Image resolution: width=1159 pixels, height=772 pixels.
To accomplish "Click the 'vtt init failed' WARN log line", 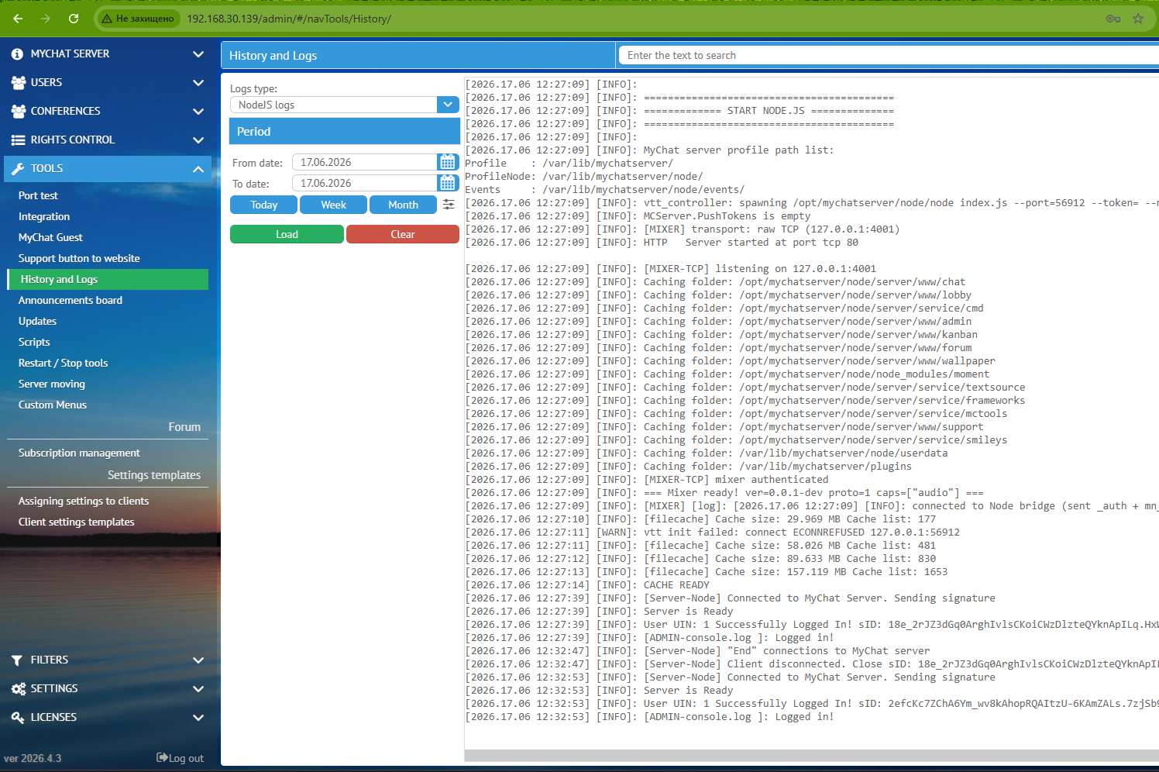I will pyautogui.click(x=713, y=532).
